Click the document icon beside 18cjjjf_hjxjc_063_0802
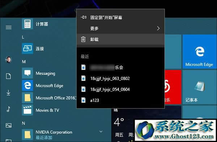This screenshot has height=142, width=217. coord(83,78)
